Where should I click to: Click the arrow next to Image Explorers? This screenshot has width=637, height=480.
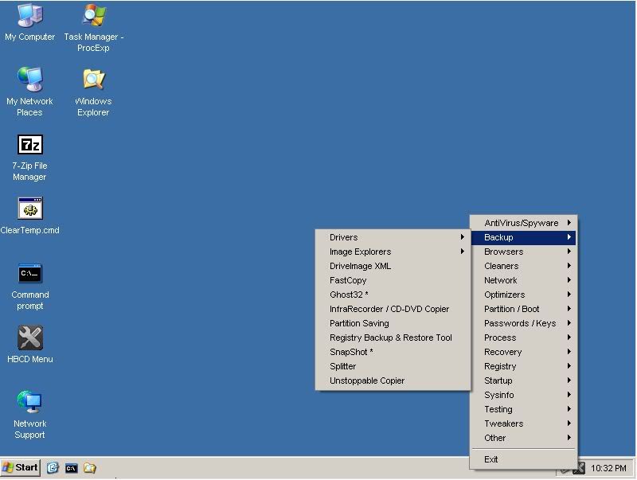463,252
